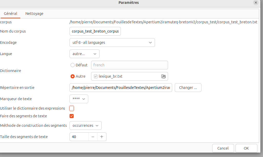Click the file browse icon beside lexique_br.txt

[x=163, y=77]
